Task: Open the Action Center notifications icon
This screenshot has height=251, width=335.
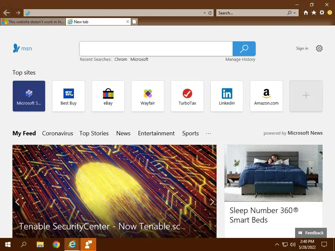Action: click(x=324, y=244)
